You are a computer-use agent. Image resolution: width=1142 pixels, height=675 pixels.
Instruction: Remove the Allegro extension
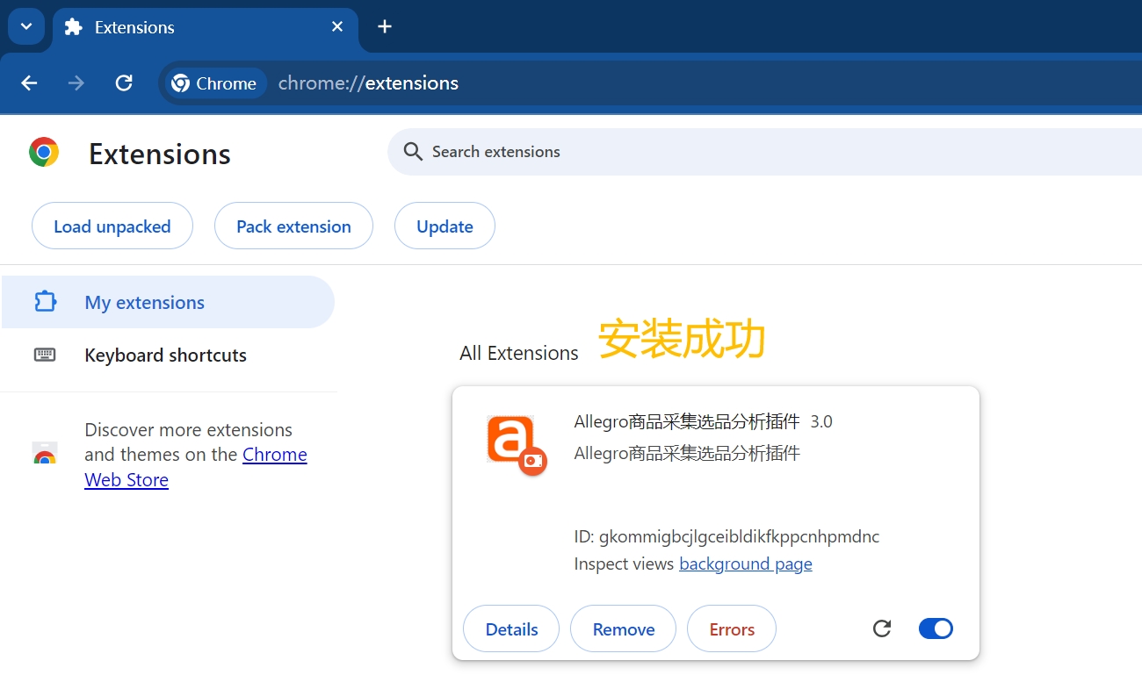624,629
